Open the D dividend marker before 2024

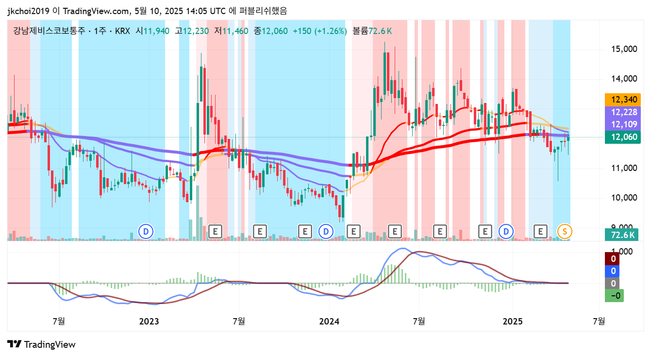[x=326, y=231]
